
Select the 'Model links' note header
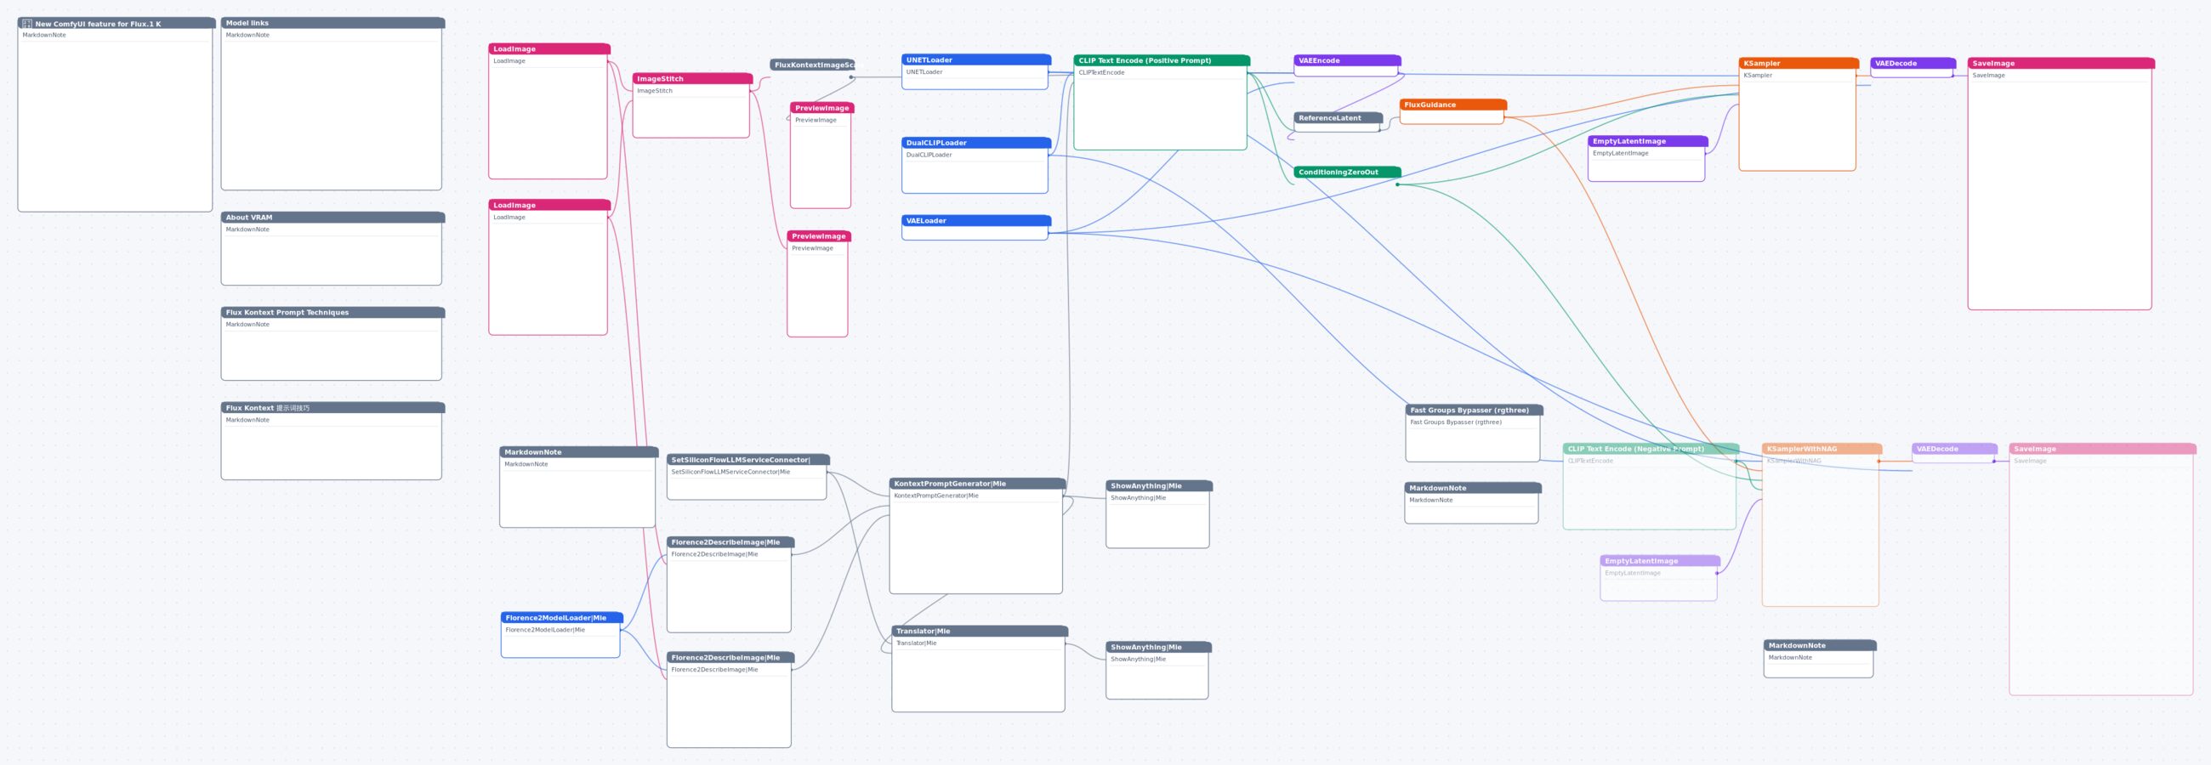[x=333, y=23]
